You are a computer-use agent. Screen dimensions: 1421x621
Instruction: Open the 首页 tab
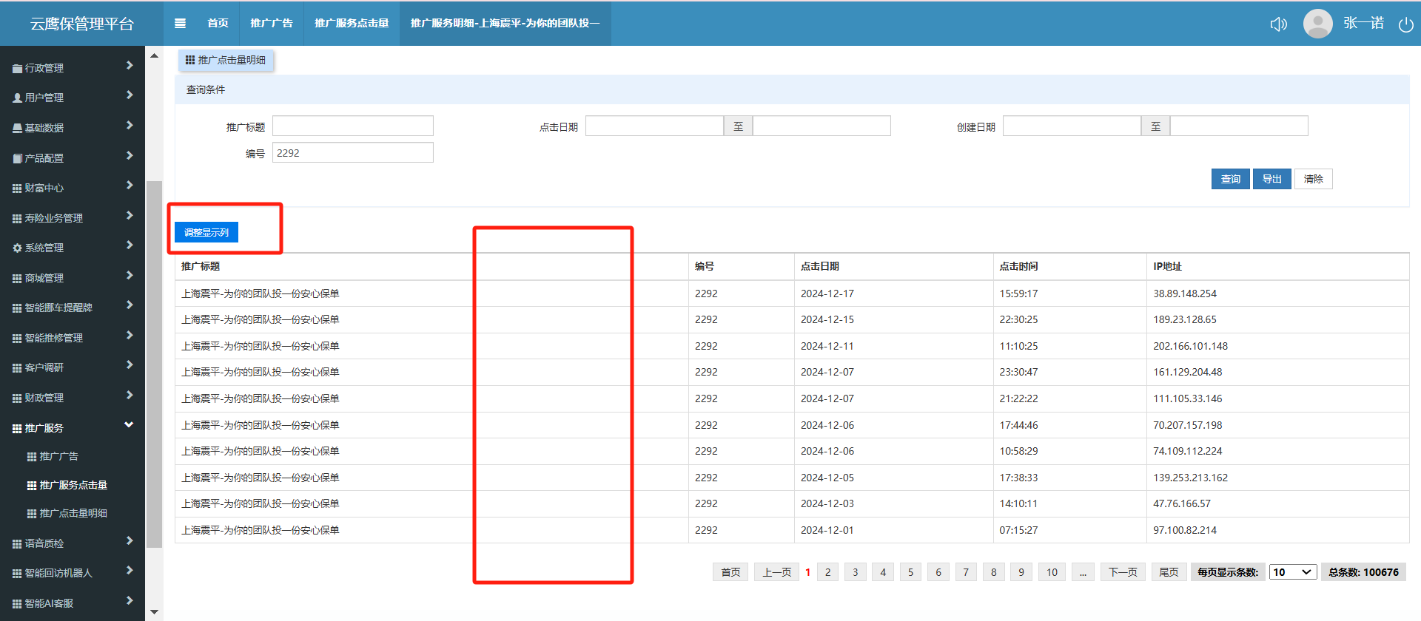(218, 23)
